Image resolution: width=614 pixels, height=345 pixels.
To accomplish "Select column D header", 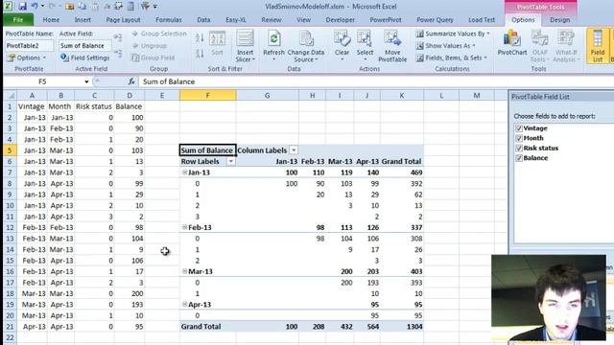I will pos(130,95).
